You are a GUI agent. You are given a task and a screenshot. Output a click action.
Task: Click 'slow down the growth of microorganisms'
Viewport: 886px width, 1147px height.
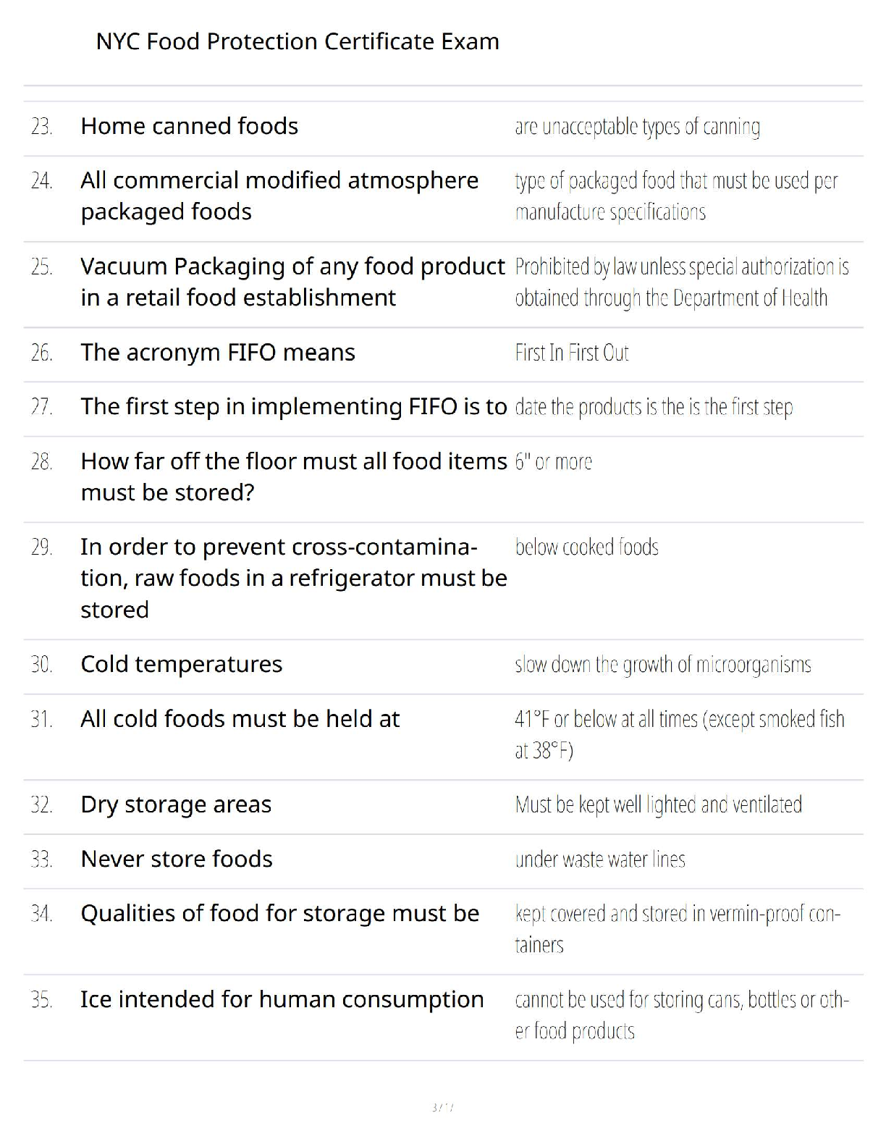point(662,665)
